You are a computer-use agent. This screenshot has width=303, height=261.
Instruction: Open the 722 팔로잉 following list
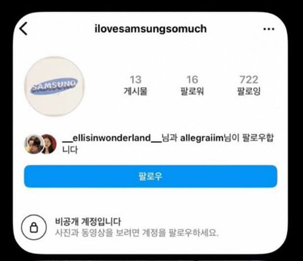[249, 85]
